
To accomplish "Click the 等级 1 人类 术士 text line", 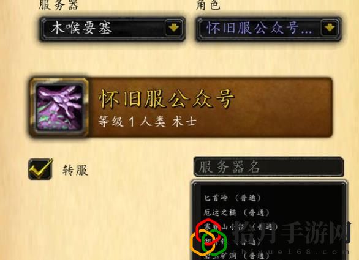I will 147,121.
